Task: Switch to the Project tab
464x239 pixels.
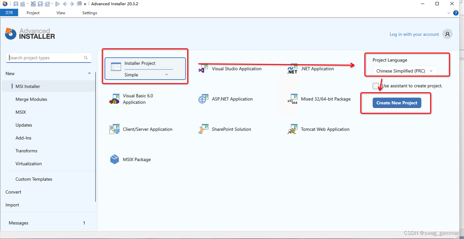Action: tap(33, 13)
